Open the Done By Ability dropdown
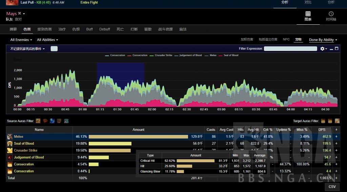The image size is (347, 192). pyautogui.click(x=323, y=40)
